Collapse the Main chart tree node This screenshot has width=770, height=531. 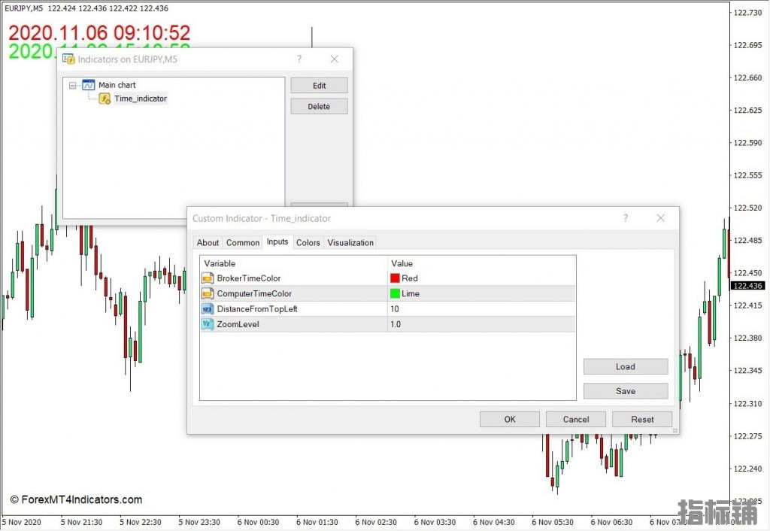(x=73, y=85)
